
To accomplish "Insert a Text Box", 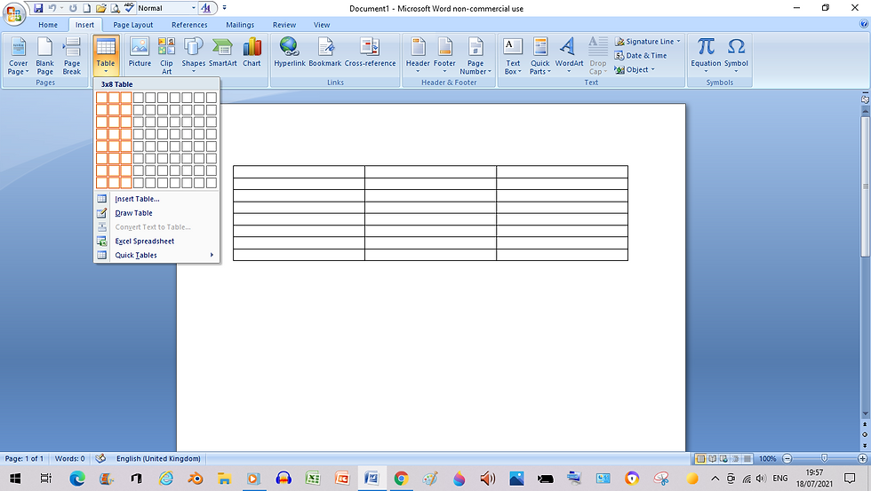I will (x=513, y=55).
